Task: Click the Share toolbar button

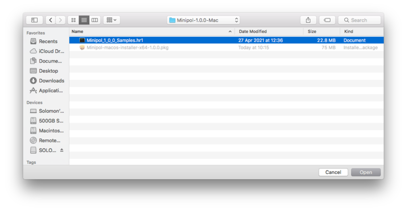Action: point(308,20)
